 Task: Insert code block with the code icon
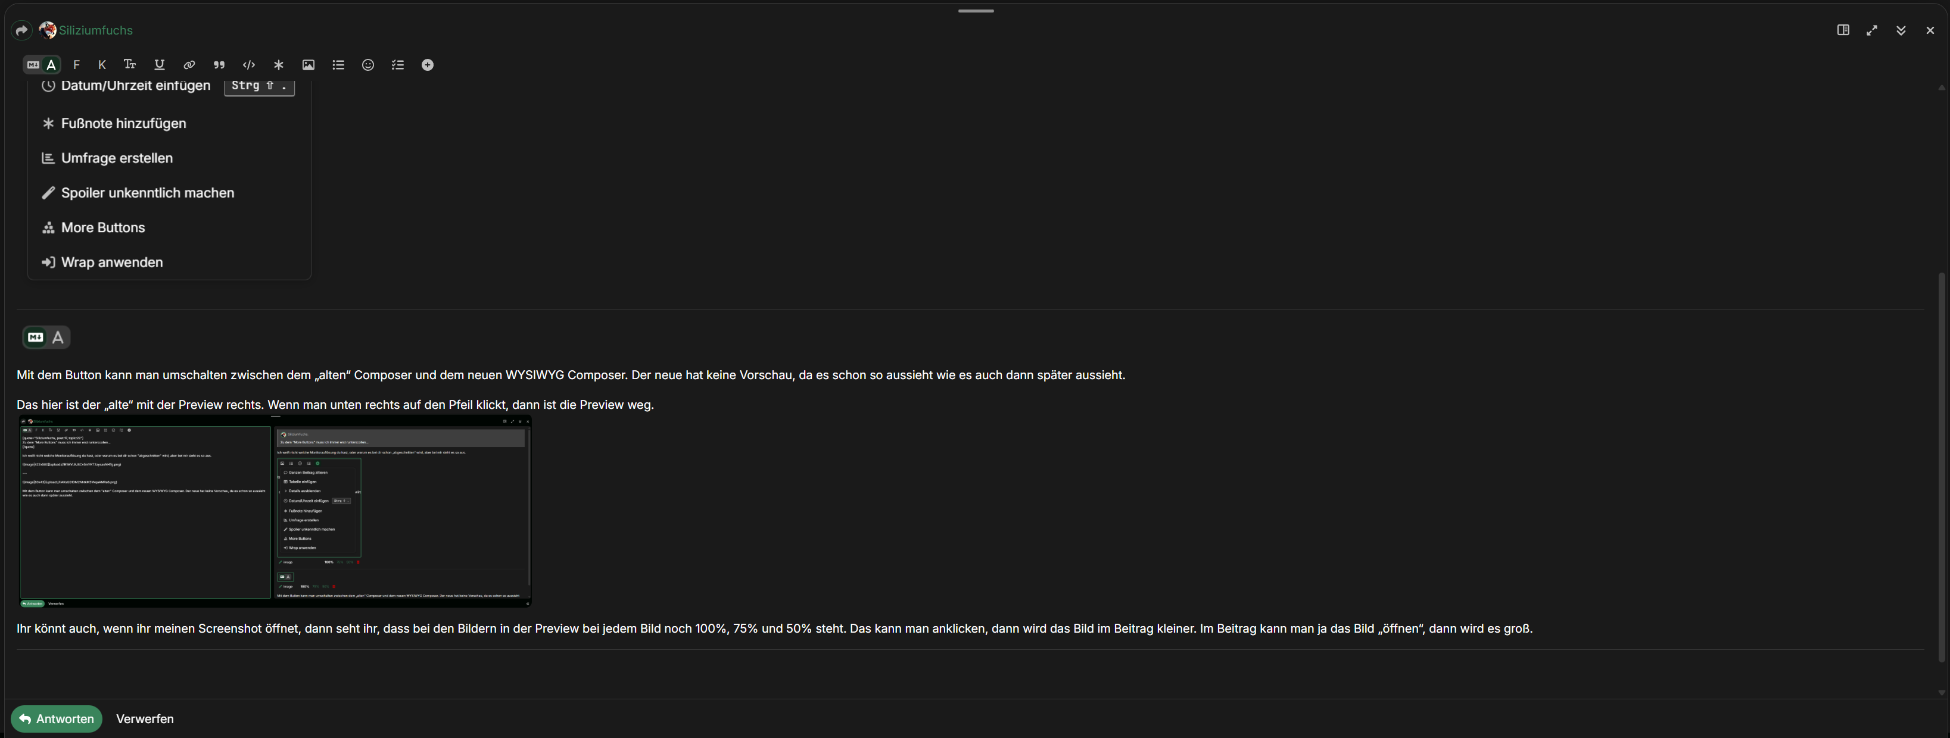coord(248,65)
